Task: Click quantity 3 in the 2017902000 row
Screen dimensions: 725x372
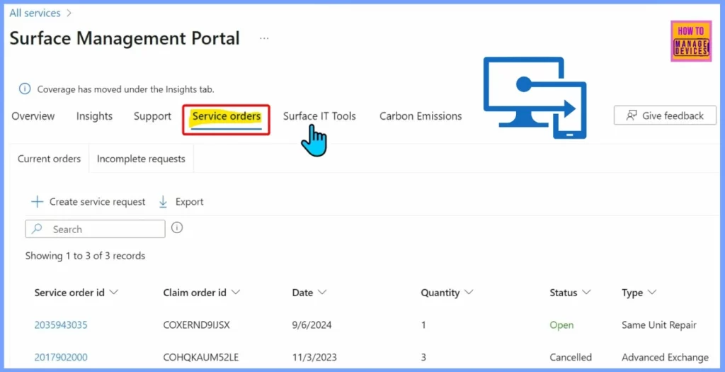Action: [423, 357]
